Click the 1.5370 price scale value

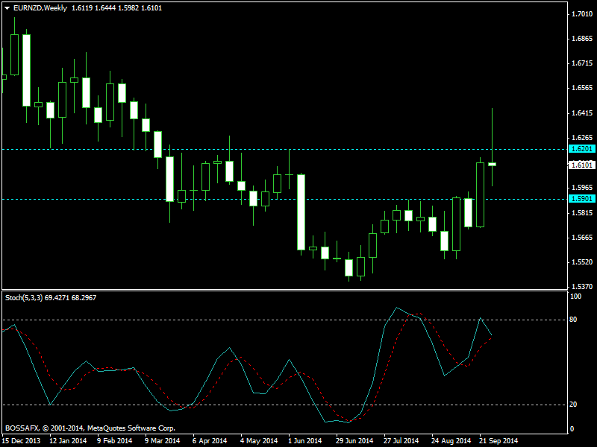pos(582,287)
